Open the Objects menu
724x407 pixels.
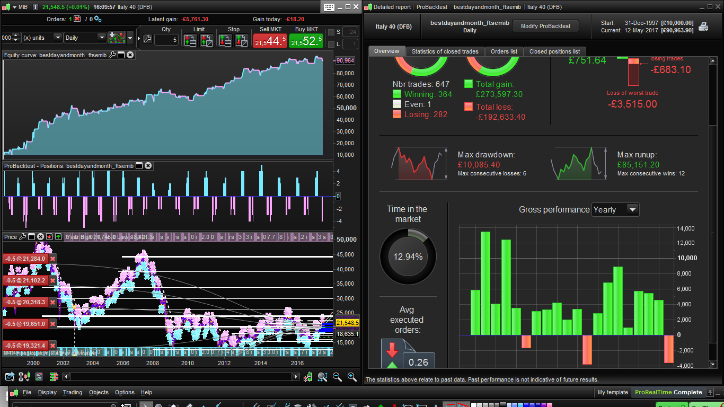(x=99, y=392)
